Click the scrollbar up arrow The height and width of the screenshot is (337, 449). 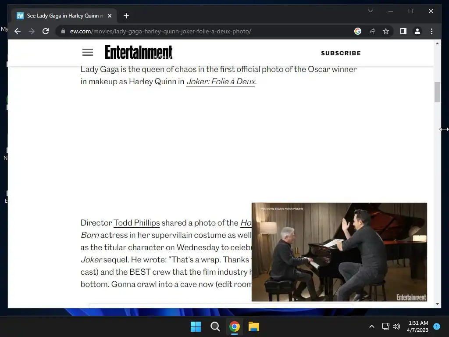point(437,43)
